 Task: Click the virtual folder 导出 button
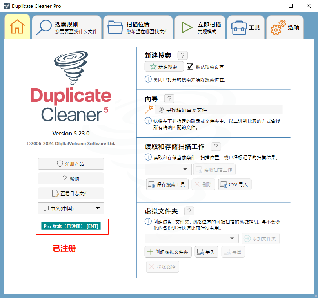pyautogui.click(x=233, y=252)
